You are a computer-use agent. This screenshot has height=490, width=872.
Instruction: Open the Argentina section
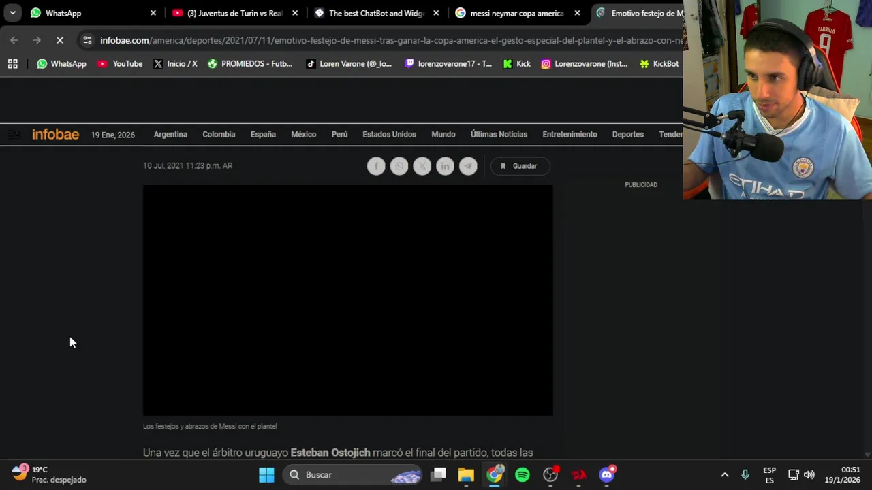click(170, 134)
